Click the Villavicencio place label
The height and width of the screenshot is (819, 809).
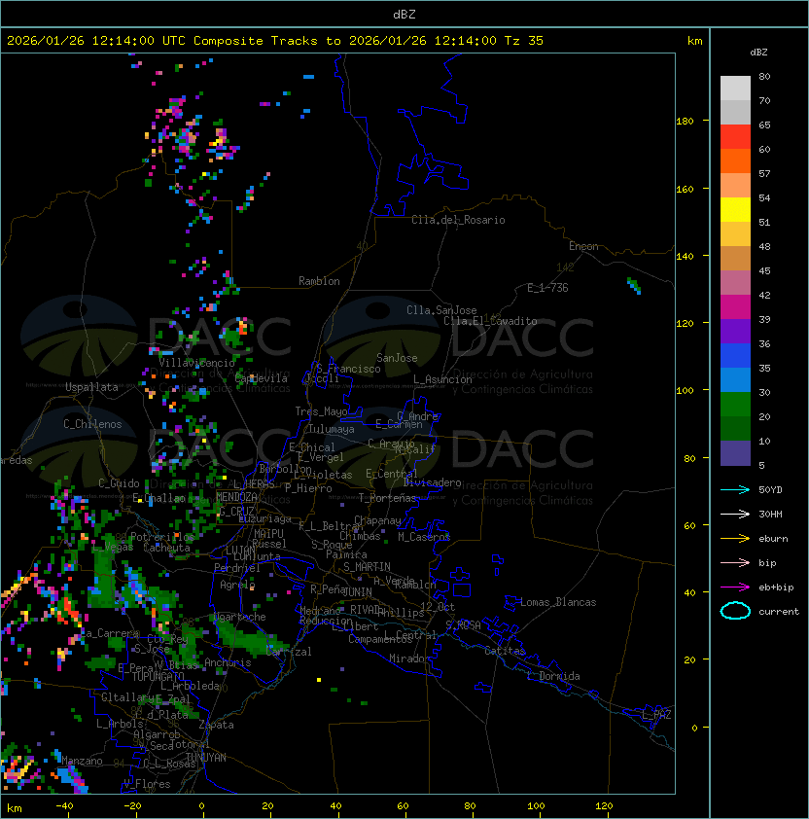click(x=196, y=363)
